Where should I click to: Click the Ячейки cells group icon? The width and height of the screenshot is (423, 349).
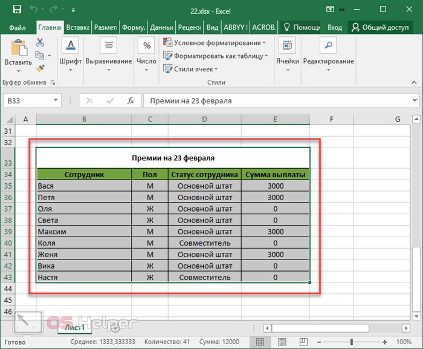point(287,45)
